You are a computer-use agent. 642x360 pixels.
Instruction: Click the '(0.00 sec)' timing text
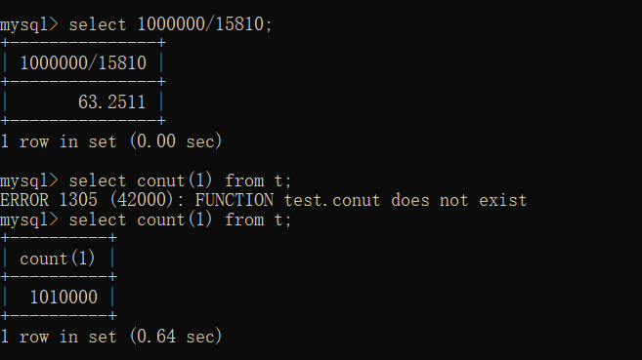(176, 141)
